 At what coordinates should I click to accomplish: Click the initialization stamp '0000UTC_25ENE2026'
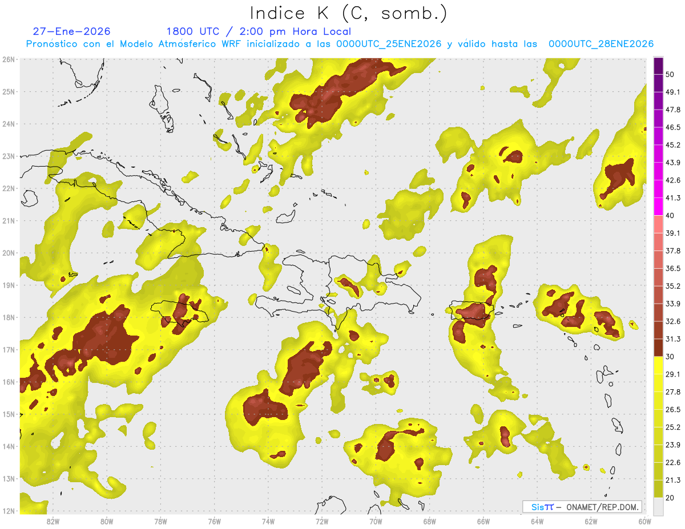pos(389,44)
